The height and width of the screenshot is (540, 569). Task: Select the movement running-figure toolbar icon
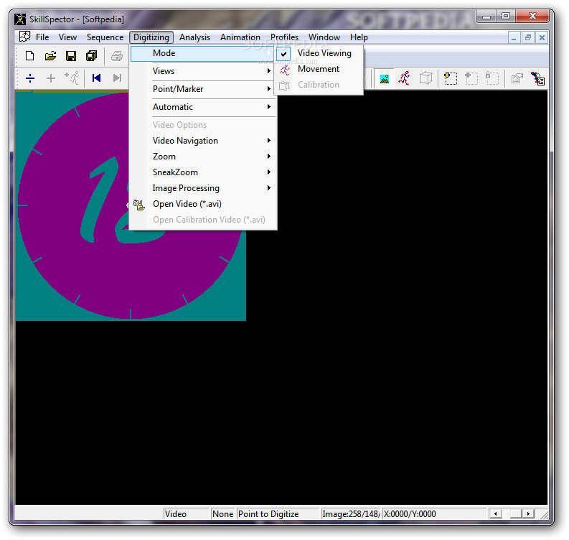click(404, 78)
